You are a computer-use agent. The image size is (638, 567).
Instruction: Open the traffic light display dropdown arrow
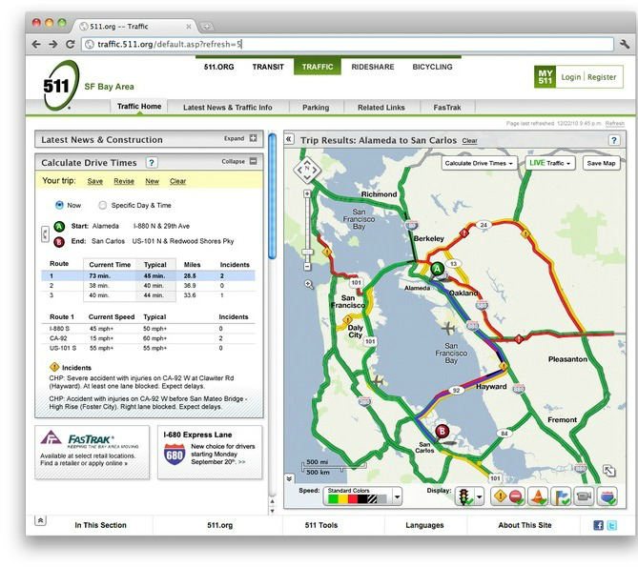(480, 496)
